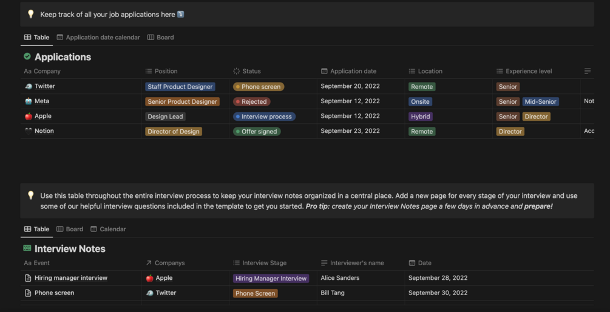This screenshot has width=610, height=312.
Task: Click the green checkmark icon by Applications
Action: pyautogui.click(x=27, y=56)
